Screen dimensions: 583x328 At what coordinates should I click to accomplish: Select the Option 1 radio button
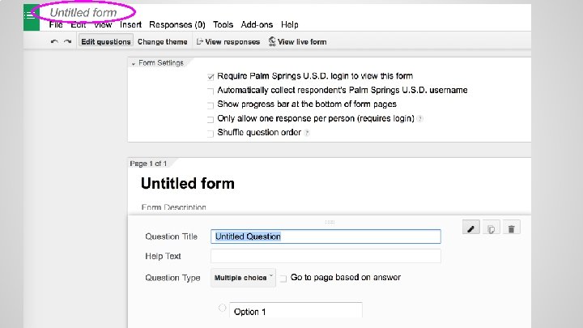(221, 308)
